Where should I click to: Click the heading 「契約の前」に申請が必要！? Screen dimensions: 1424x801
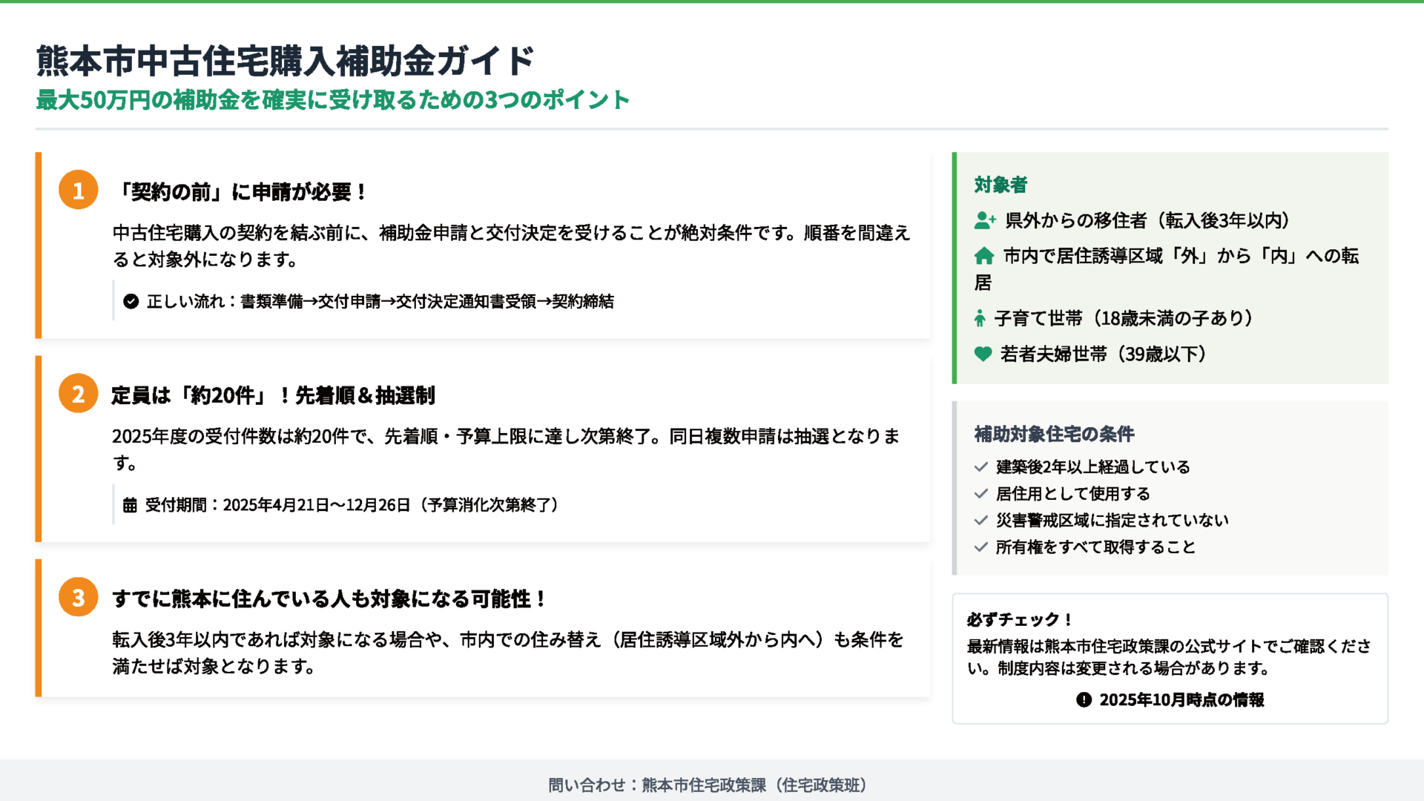(x=241, y=191)
